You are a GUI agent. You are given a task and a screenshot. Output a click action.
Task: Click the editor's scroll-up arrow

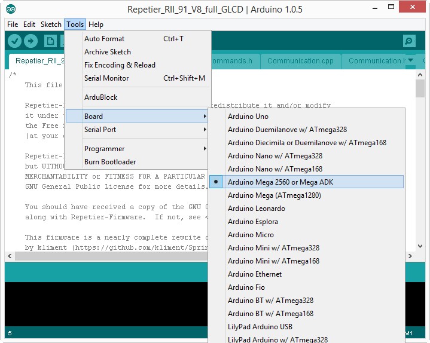[x=420, y=75]
